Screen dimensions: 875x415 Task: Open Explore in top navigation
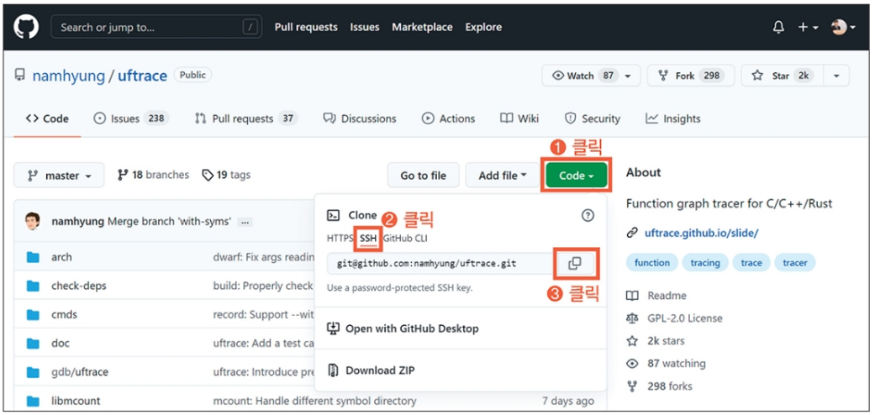[483, 27]
